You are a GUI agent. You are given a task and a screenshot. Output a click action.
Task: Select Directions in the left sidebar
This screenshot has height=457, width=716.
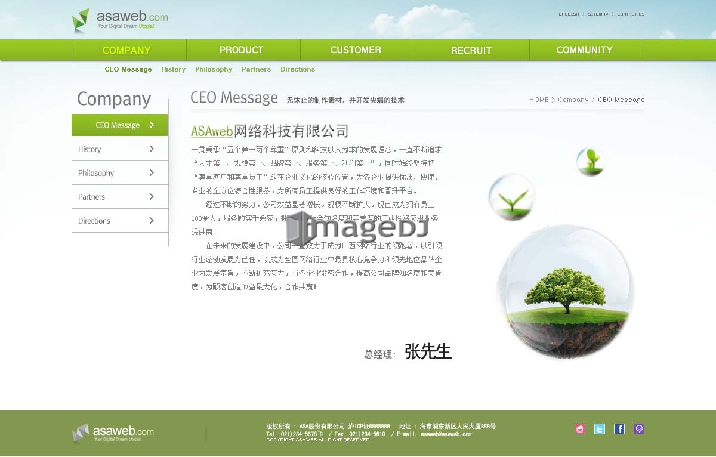coord(119,221)
